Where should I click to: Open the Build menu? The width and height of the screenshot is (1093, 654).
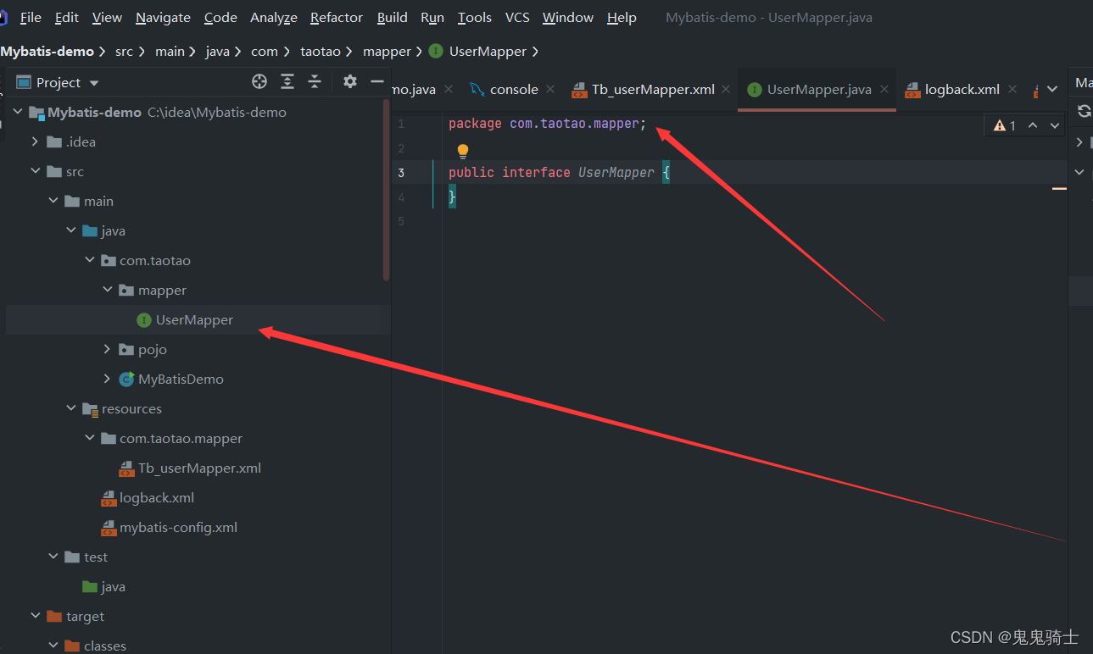click(x=393, y=17)
